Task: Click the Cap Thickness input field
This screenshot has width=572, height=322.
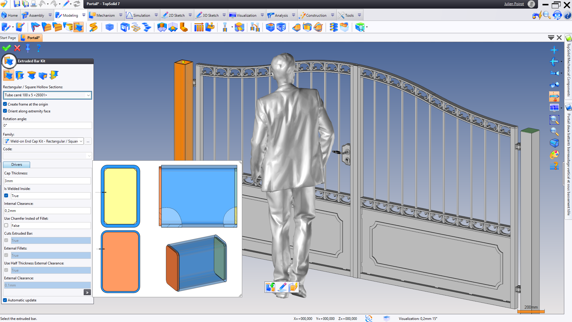Action: (x=47, y=181)
